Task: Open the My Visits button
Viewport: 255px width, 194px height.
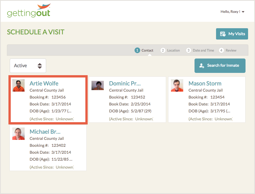Action: coord(232,34)
